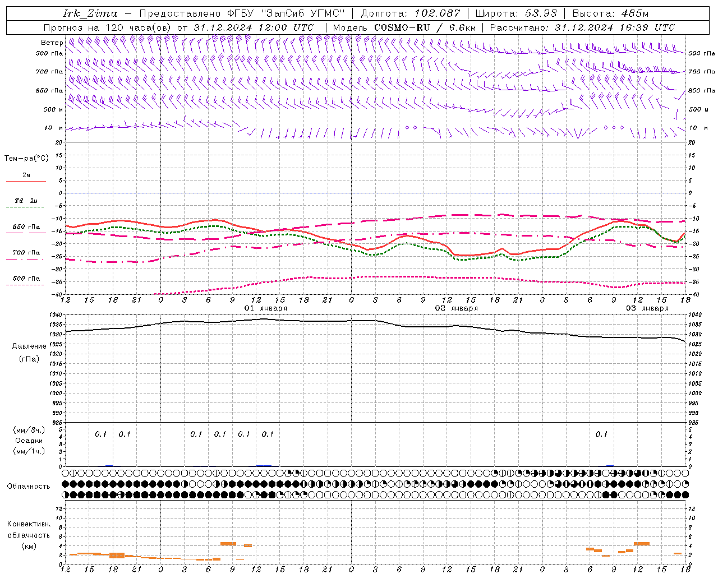Viewport: 718px width, 574px height.
Task: Click the 'Высота: 485м' header field
Action: point(610,13)
